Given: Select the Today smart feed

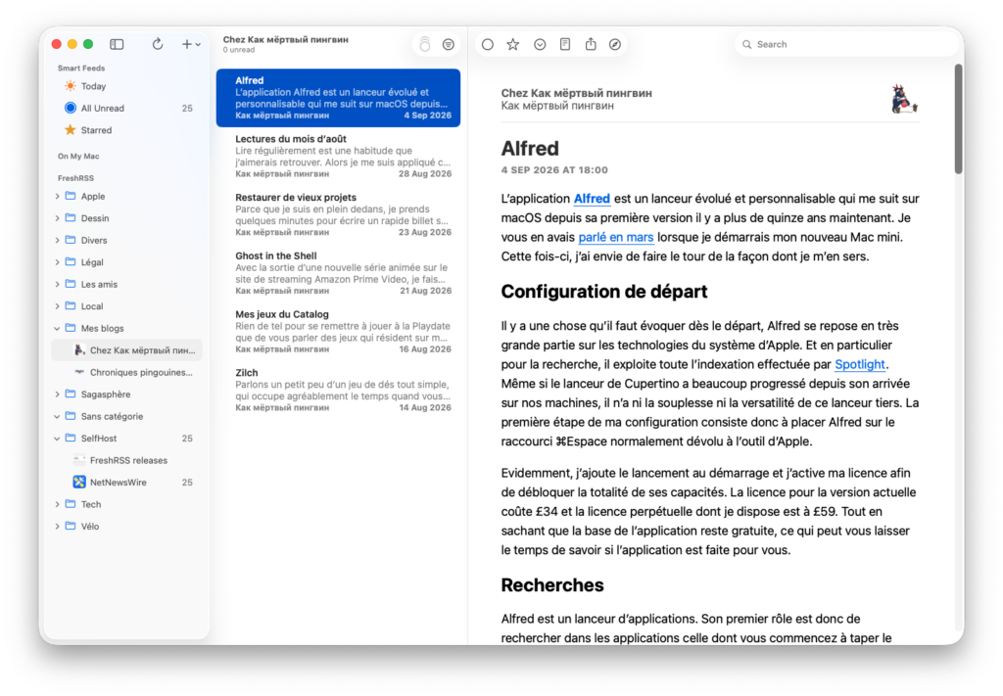Looking at the screenshot, I should [x=126, y=86].
